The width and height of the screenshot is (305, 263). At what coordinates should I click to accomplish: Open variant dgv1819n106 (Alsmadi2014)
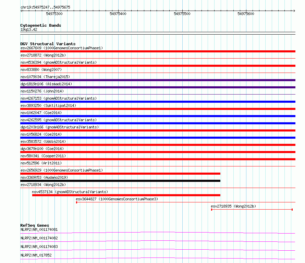46,84
